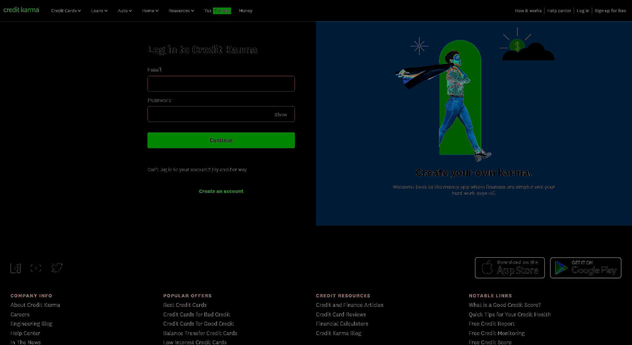Open In The News link
632x345 pixels.
click(x=26, y=342)
